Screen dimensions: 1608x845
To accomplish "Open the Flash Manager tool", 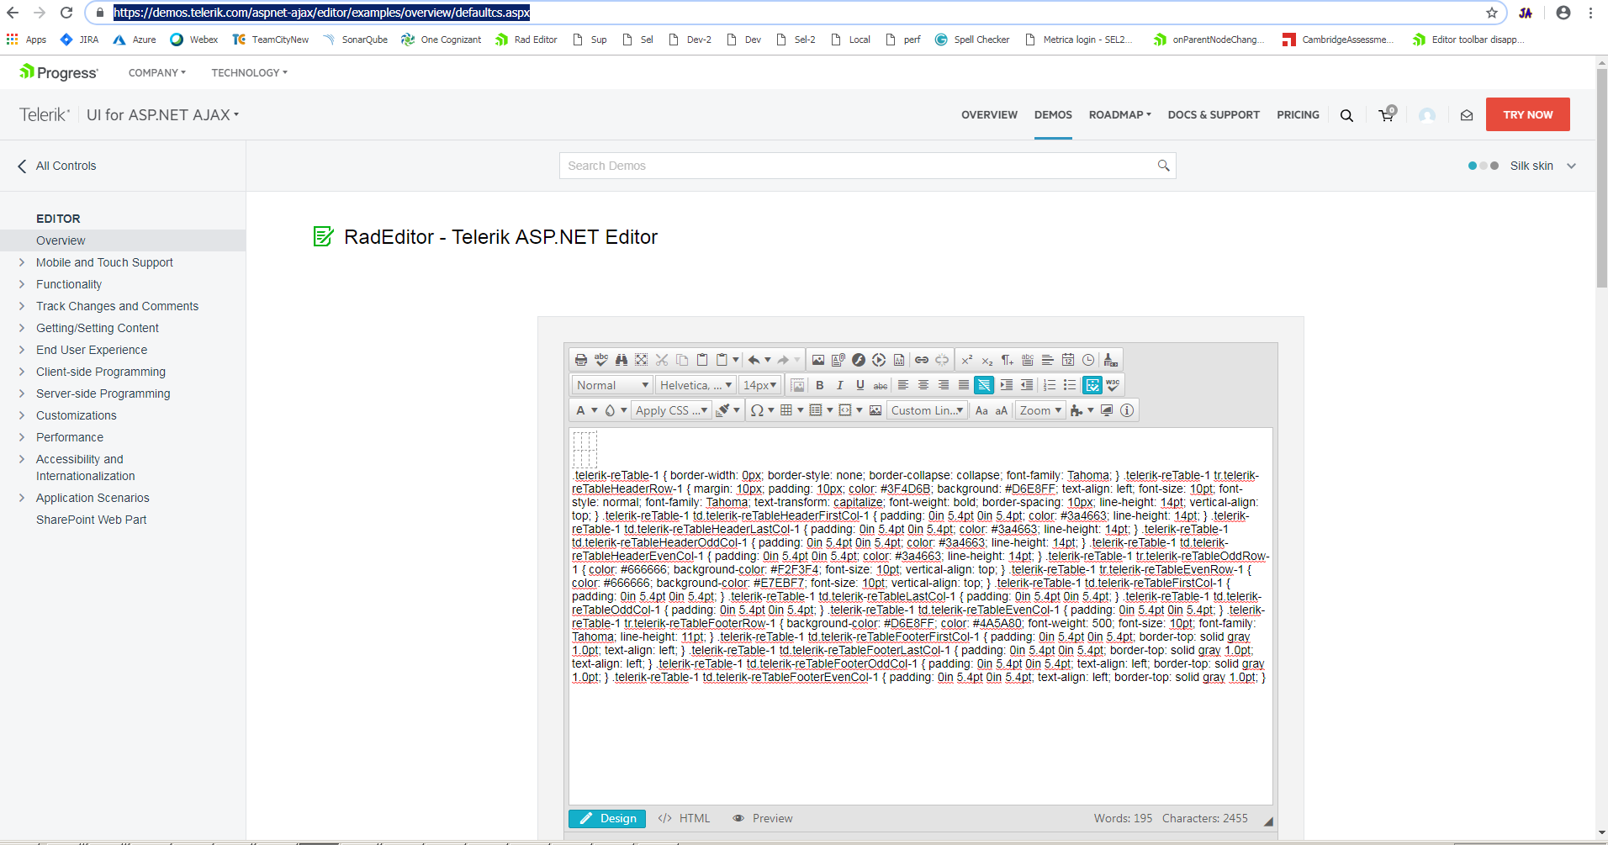I will pos(859,360).
